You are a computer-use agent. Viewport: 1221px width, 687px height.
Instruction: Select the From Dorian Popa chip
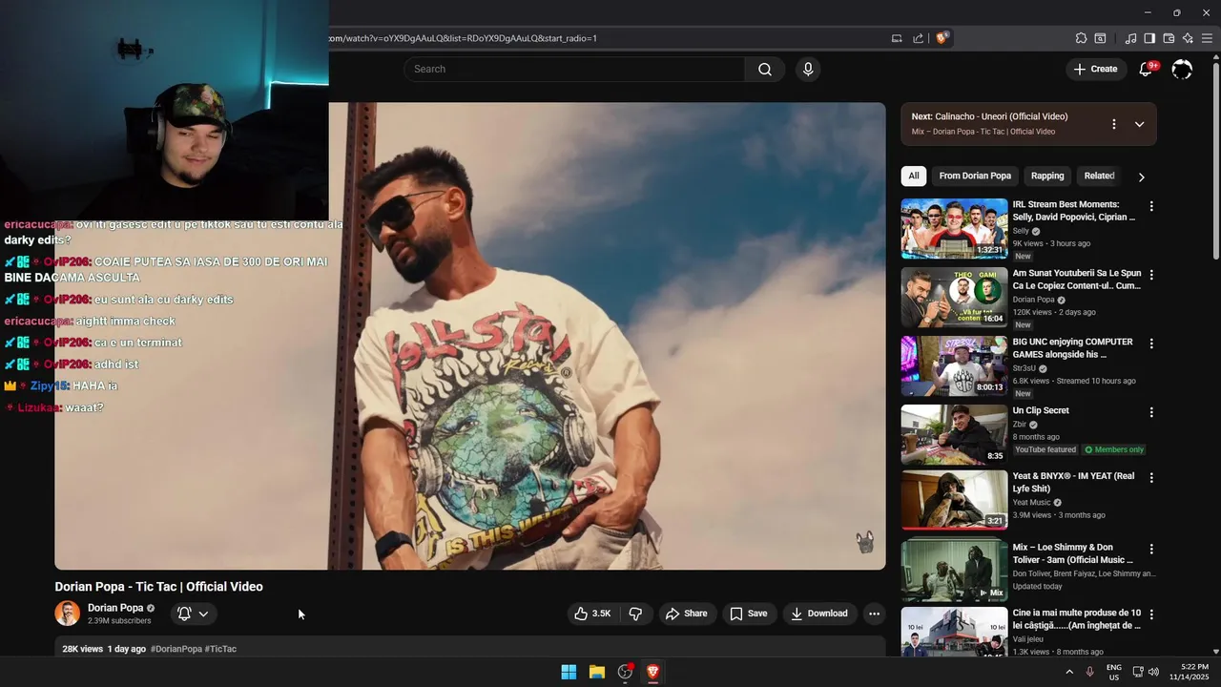[x=975, y=176]
